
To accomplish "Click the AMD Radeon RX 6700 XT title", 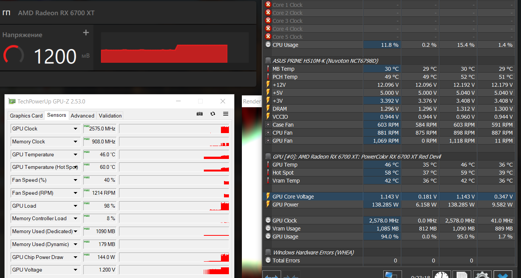I will (56, 13).
